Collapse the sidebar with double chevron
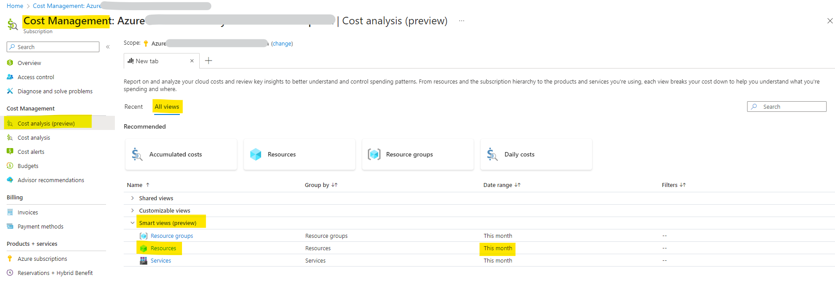The image size is (835, 286). pos(108,47)
